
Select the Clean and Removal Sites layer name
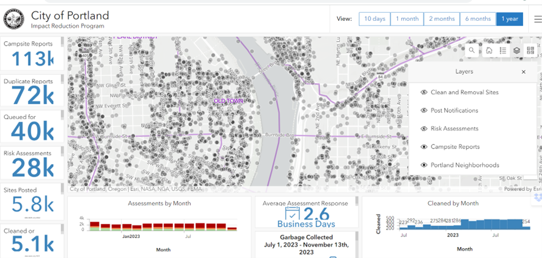tap(464, 92)
